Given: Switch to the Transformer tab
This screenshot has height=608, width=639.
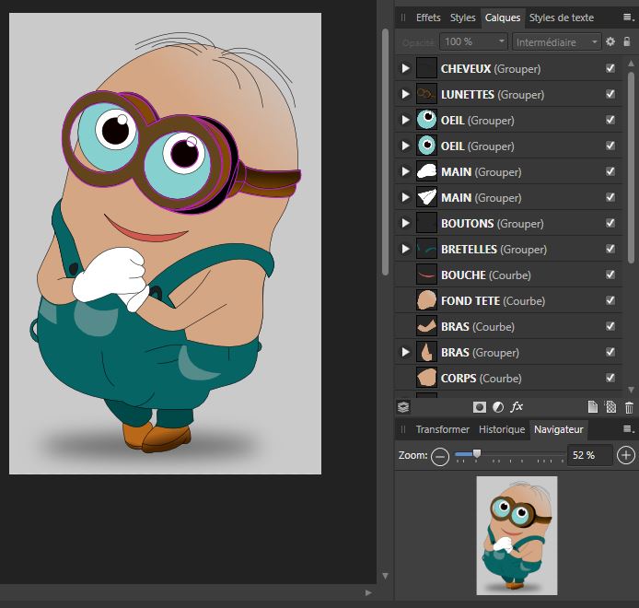Looking at the screenshot, I should pyautogui.click(x=443, y=429).
